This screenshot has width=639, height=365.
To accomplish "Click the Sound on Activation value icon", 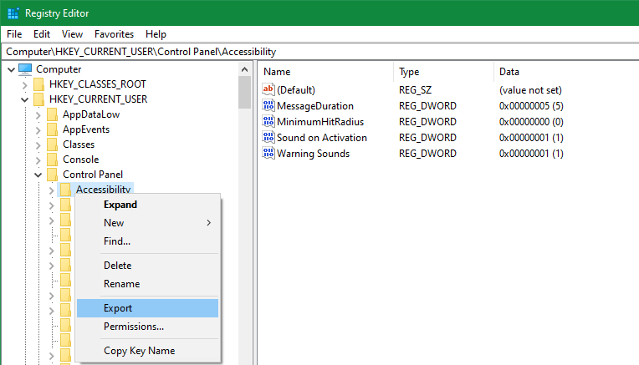I will [x=268, y=138].
